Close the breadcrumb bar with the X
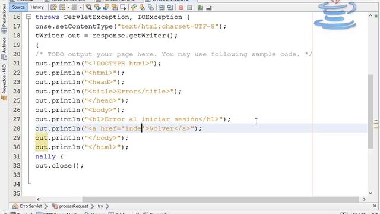The height and width of the screenshot is (214, 380). click(375, 206)
